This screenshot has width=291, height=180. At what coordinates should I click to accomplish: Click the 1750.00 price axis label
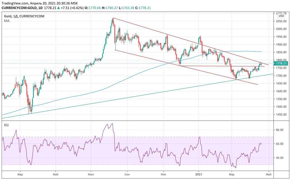(281, 68)
